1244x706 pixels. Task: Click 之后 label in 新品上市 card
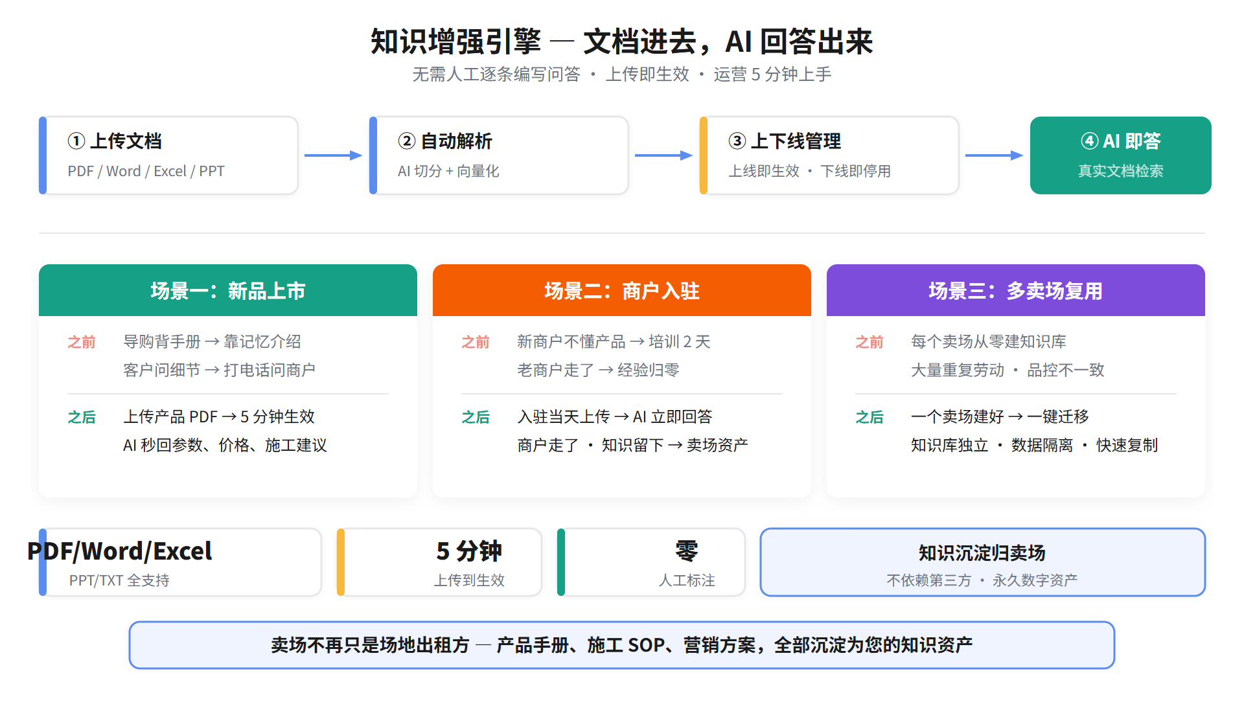point(82,417)
